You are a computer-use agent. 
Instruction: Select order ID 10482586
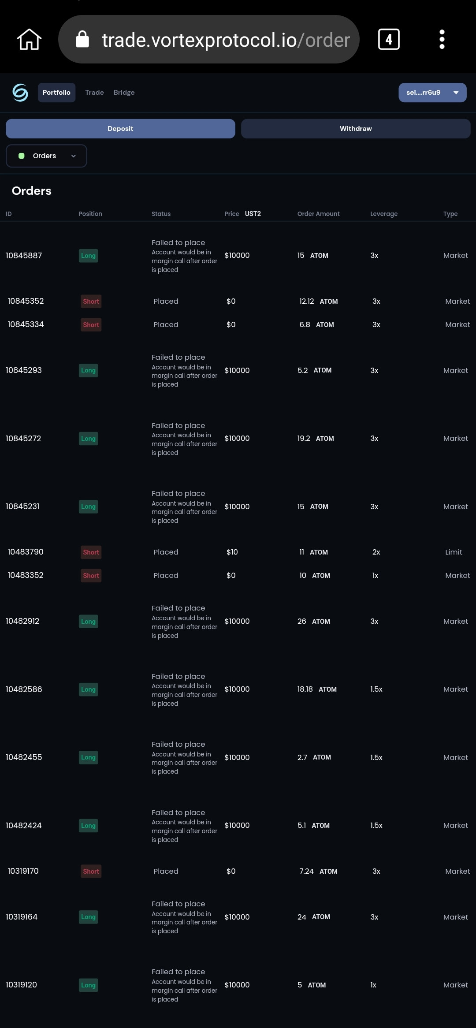coord(24,689)
